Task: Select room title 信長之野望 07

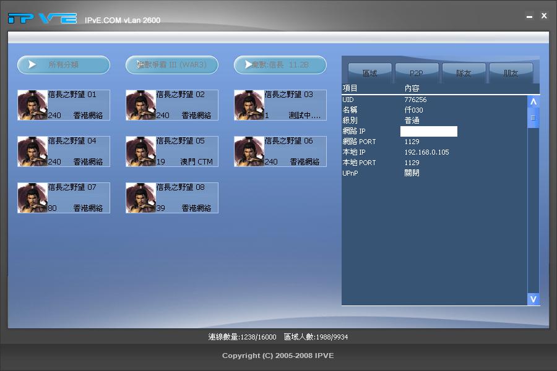Action: click(x=72, y=187)
